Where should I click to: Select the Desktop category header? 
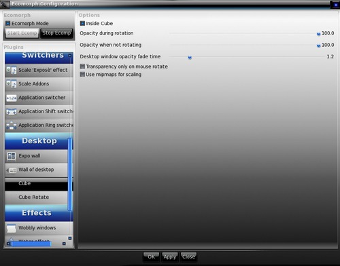point(39,141)
